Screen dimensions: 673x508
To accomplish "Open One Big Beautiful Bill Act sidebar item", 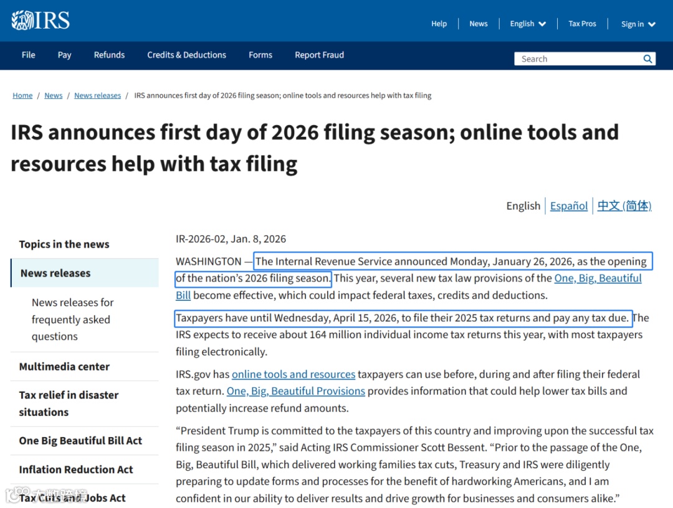I will coord(80,441).
